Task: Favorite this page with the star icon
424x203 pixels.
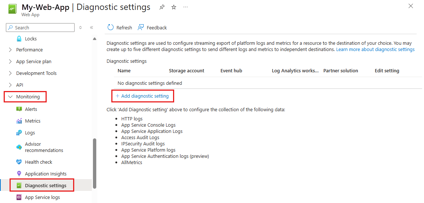Action: (x=174, y=7)
